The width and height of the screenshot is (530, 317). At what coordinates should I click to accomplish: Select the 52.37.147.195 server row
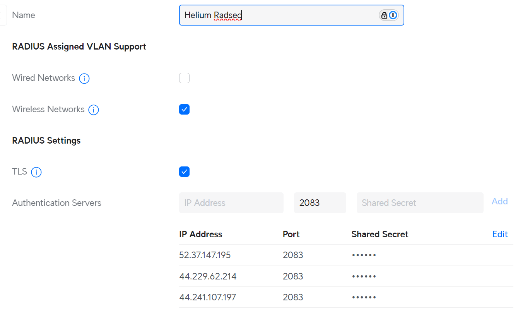tap(205, 255)
